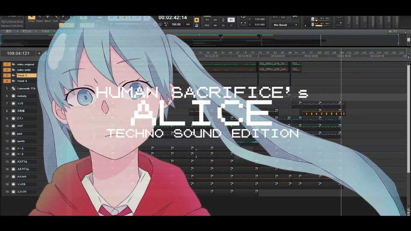This screenshot has height=231, width=411.
Task: Click the instrument icon on track 16 スネアドラム
Action: tap(13, 169)
